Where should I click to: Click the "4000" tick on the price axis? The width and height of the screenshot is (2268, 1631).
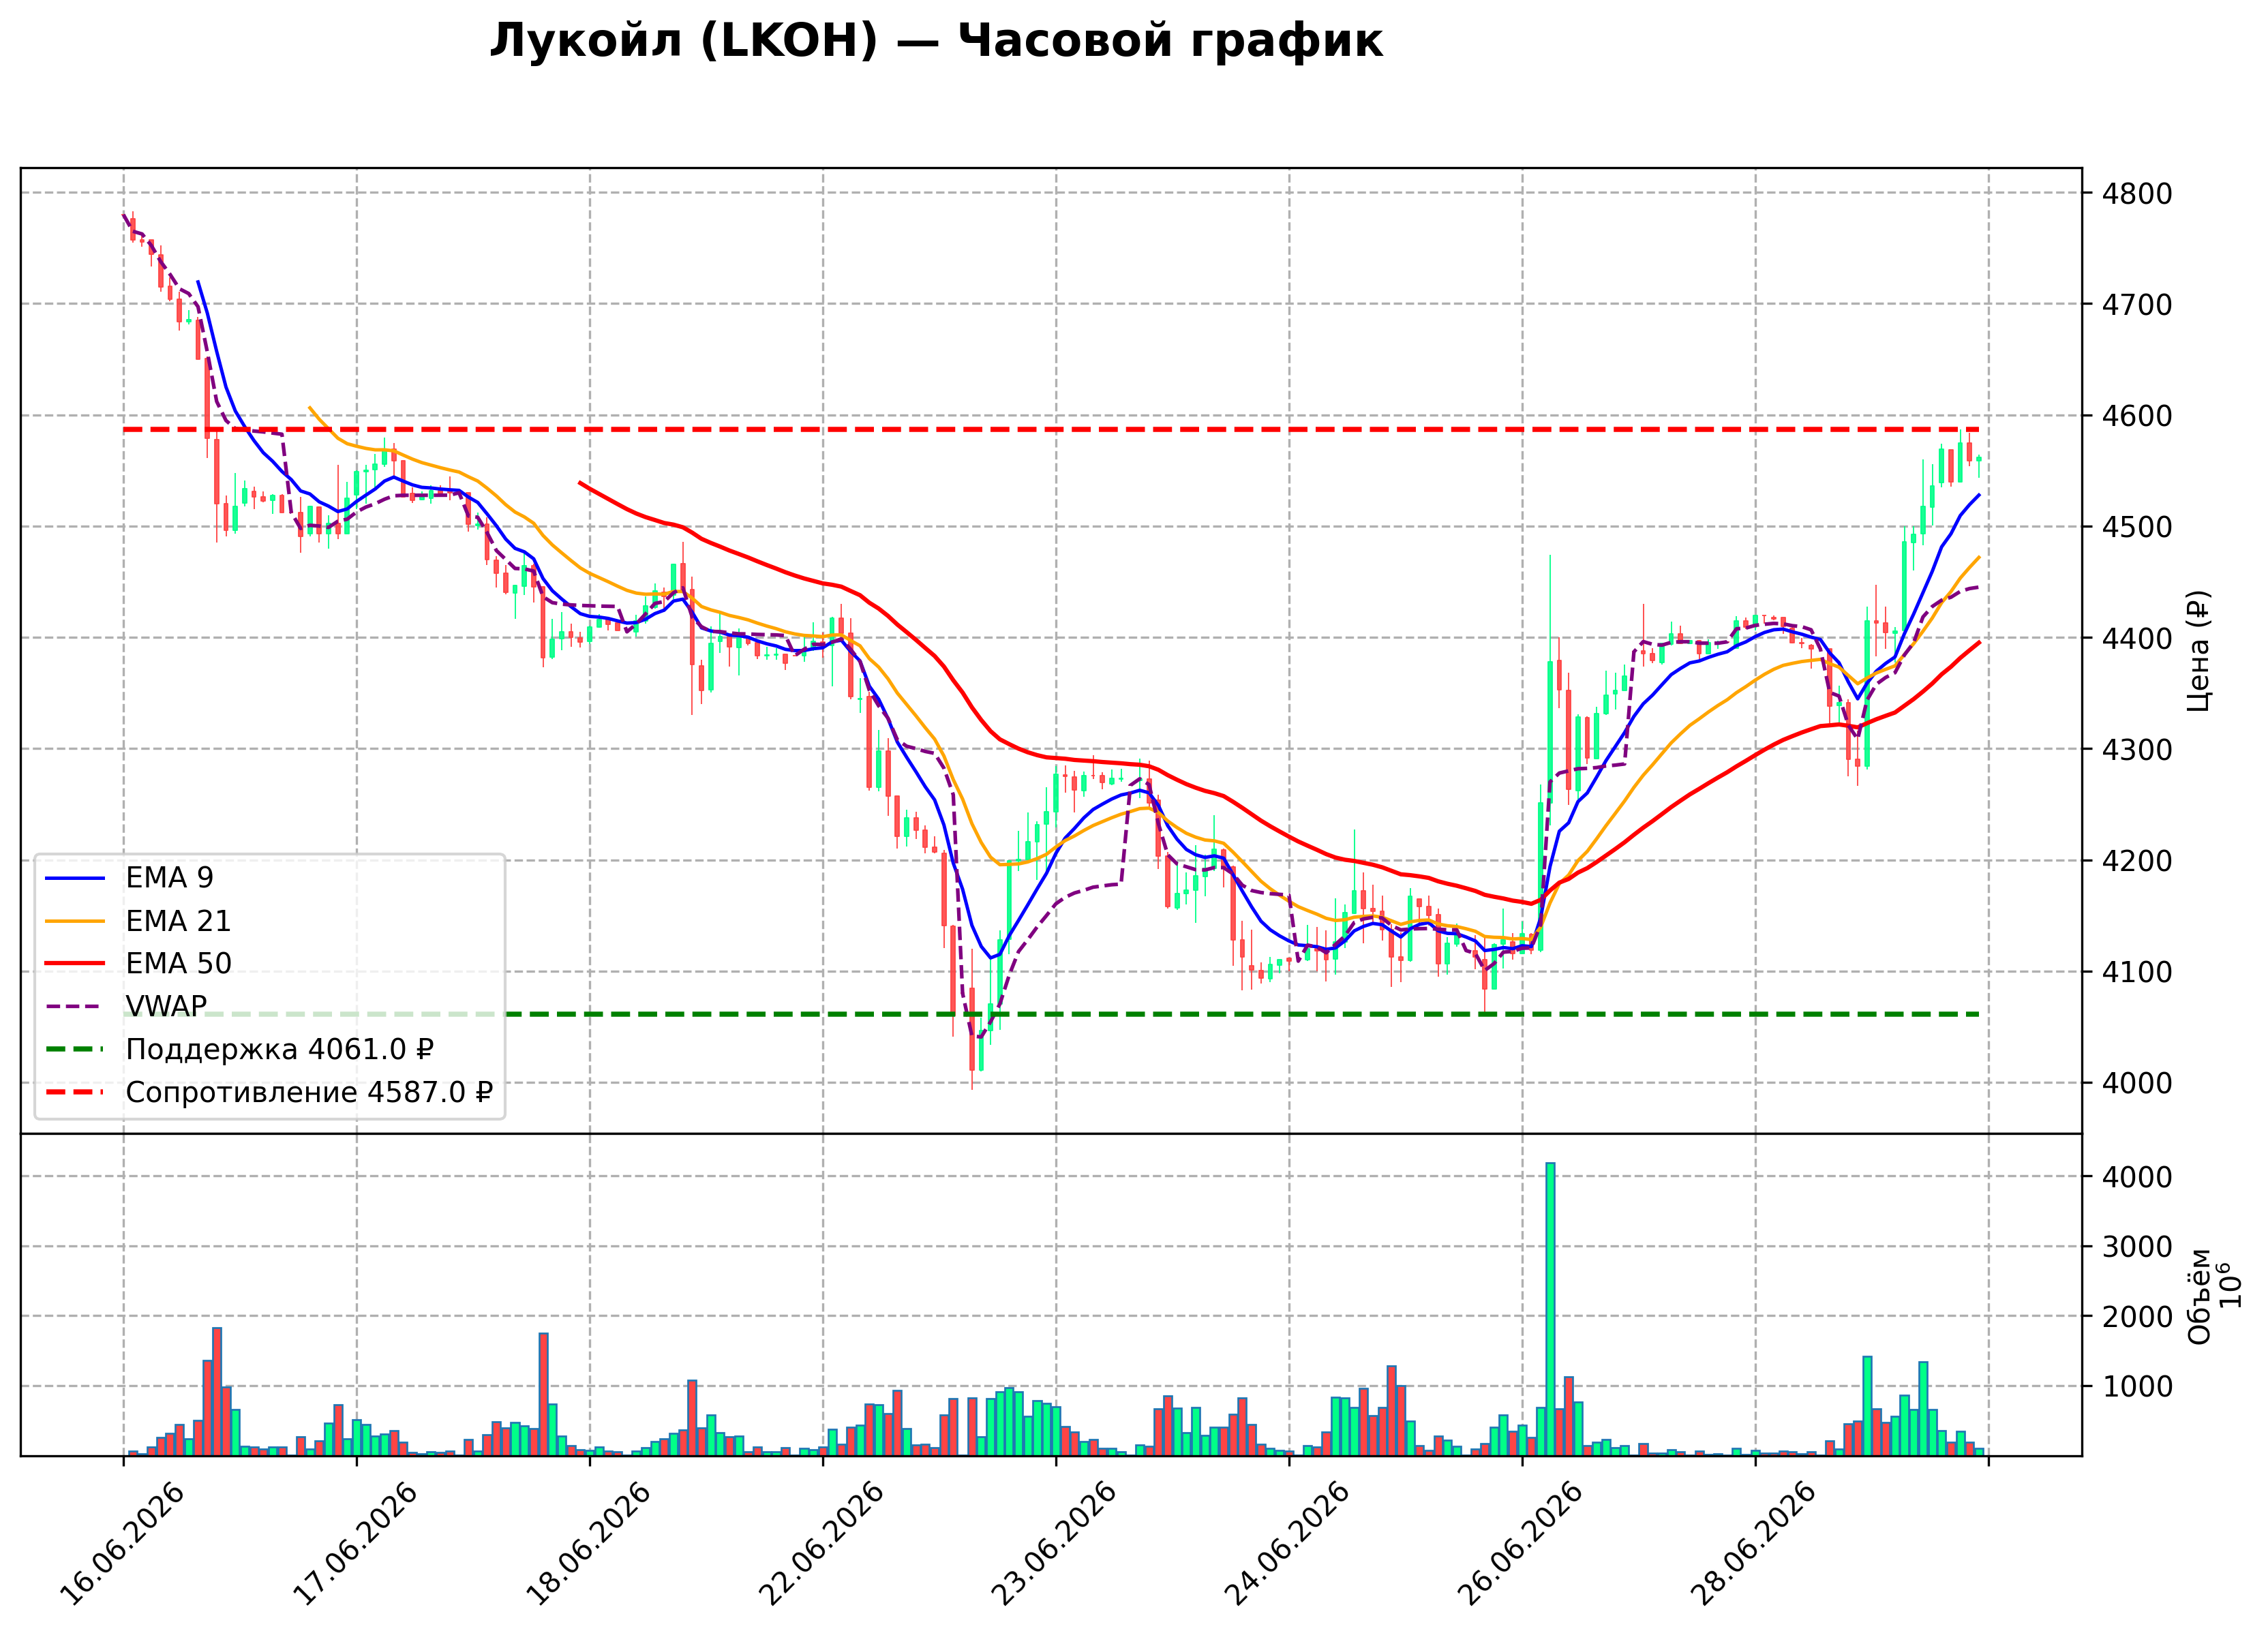(x=2137, y=1083)
